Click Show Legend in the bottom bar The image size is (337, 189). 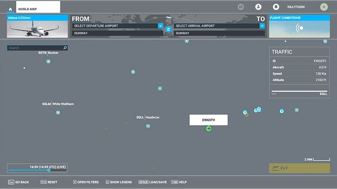click(119, 182)
